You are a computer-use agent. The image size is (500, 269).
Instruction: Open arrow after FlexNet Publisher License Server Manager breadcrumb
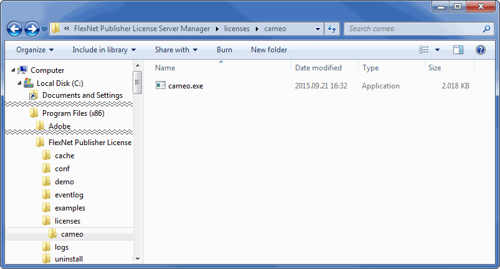tap(217, 29)
